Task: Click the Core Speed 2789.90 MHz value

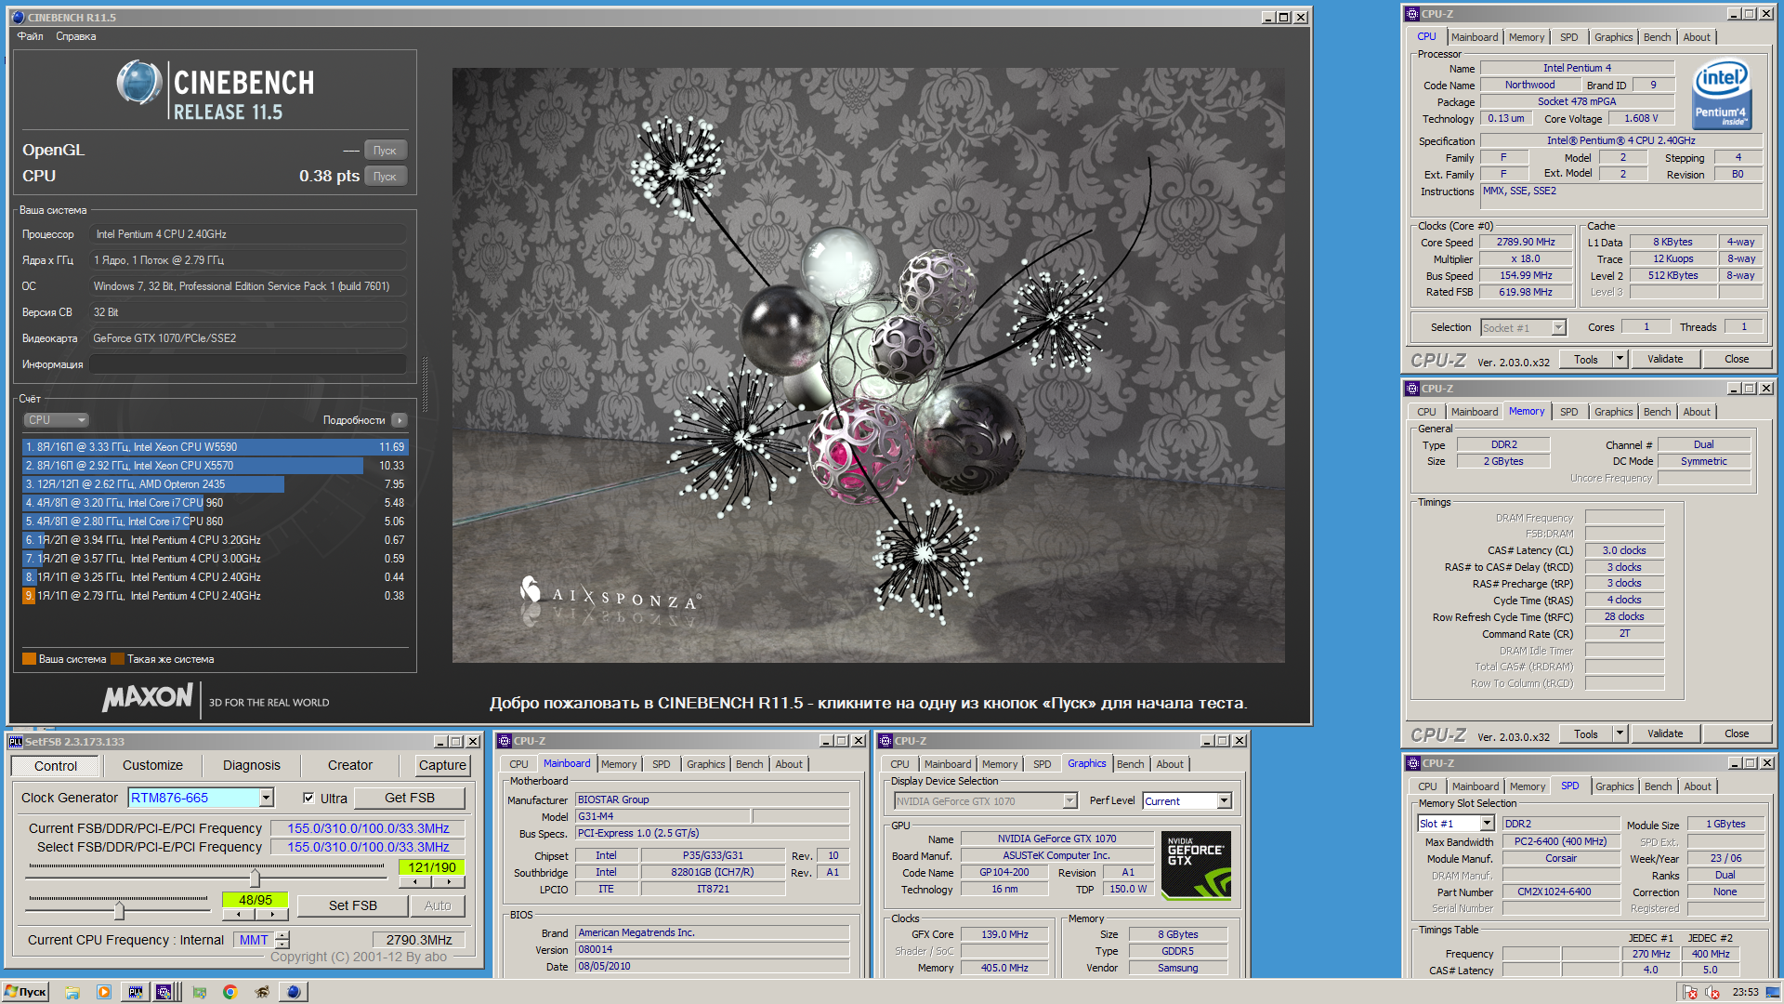Action: coord(1526,242)
